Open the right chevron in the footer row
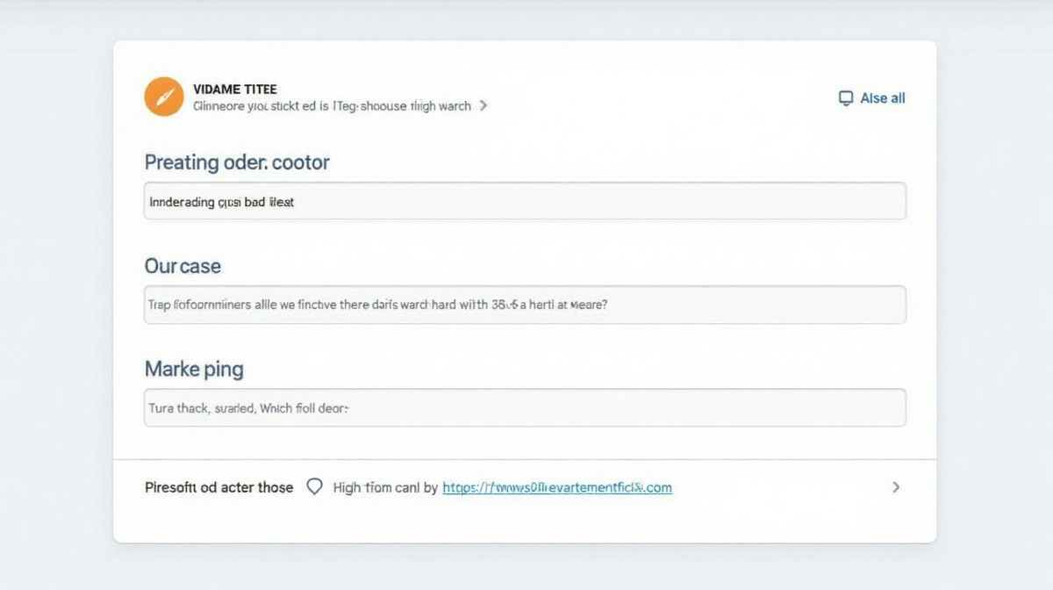Screen dimensions: 1053x590 [x=895, y=487]
